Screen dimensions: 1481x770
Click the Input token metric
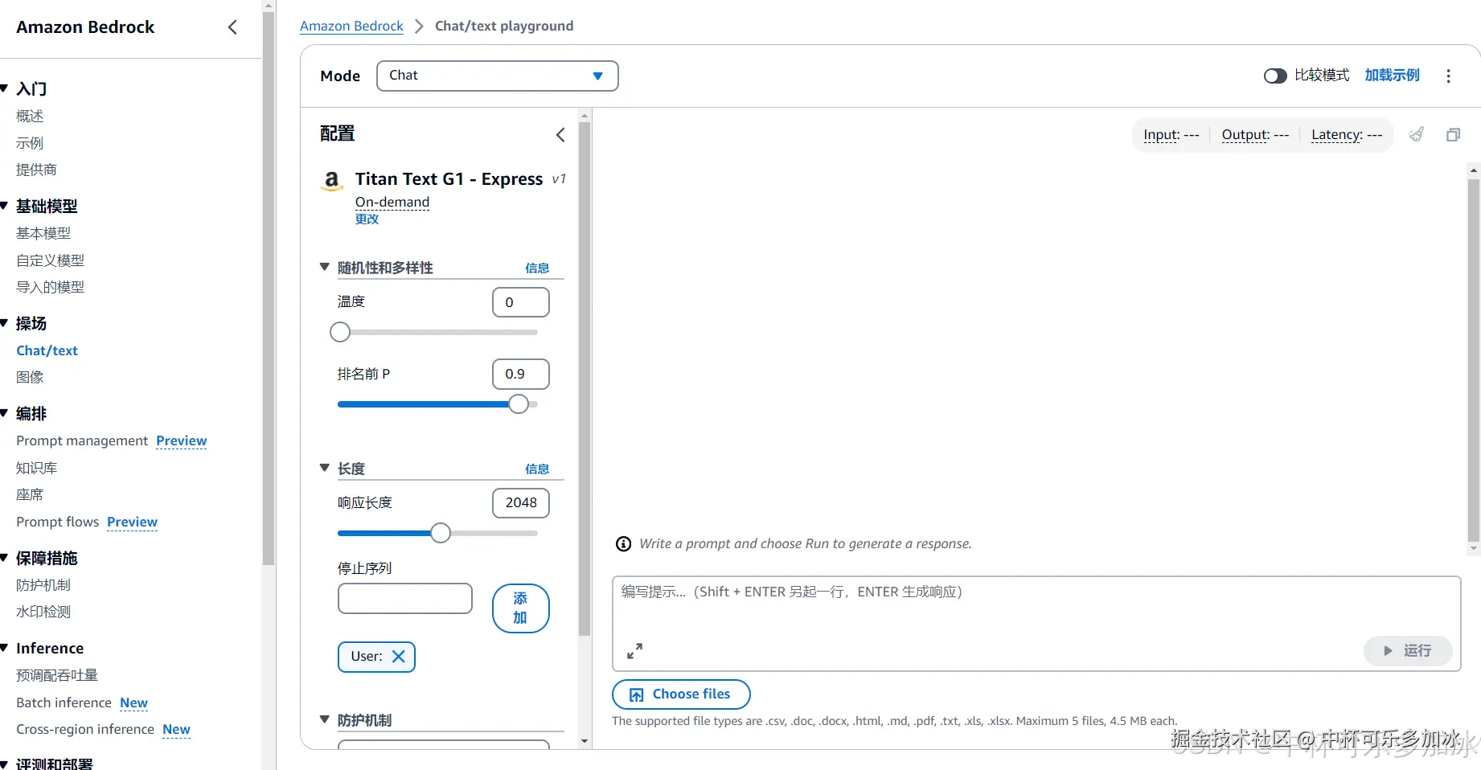[1171, 134]
